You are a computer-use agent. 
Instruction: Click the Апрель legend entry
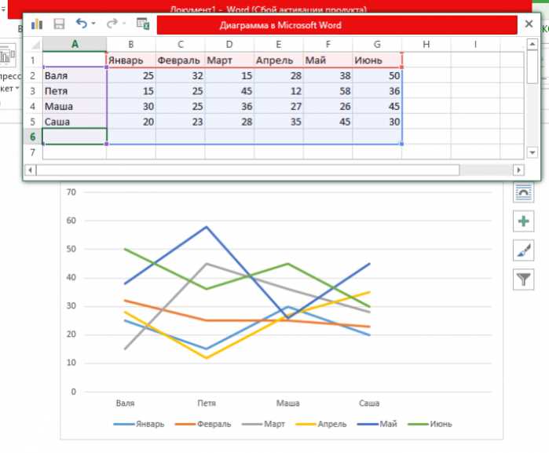(x=321, y=424)
